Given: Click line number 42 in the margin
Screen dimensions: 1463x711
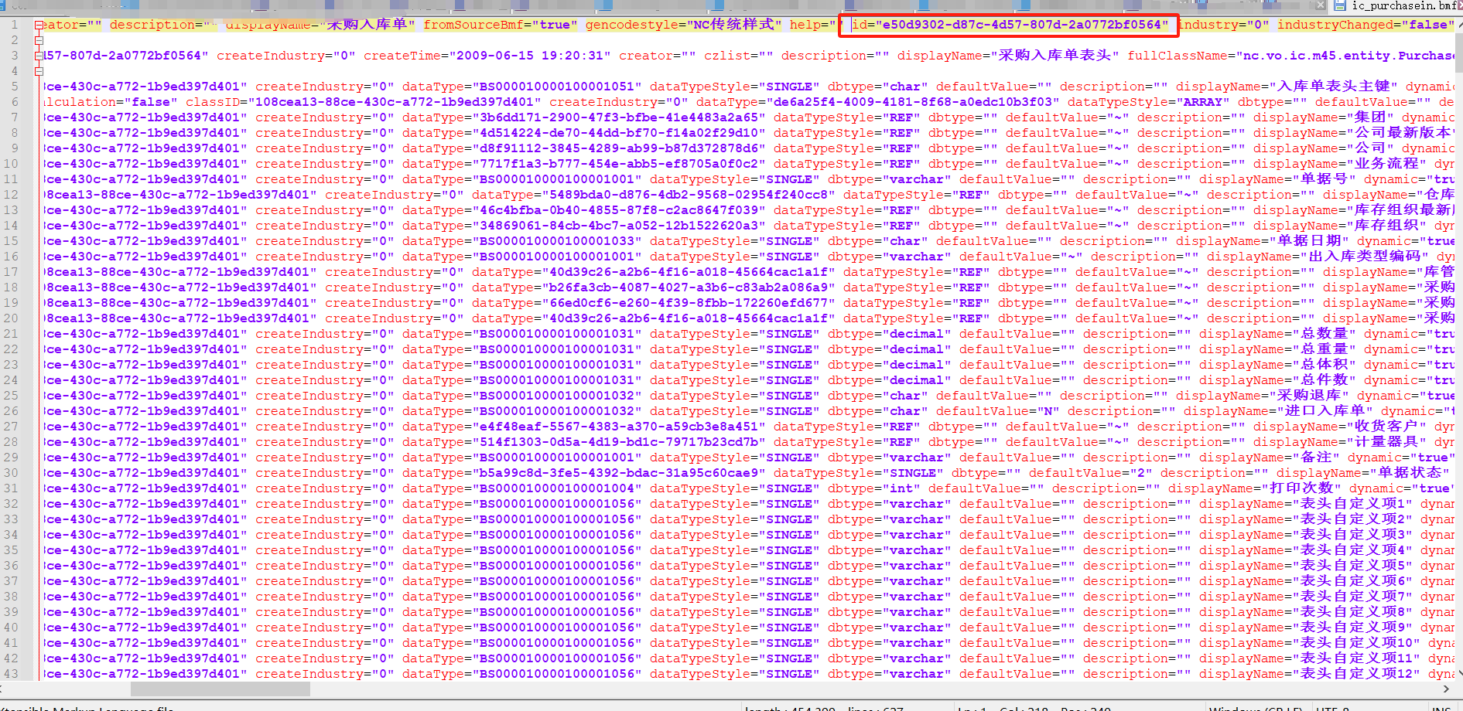Looking at the screenshot, I should [11, 658].
